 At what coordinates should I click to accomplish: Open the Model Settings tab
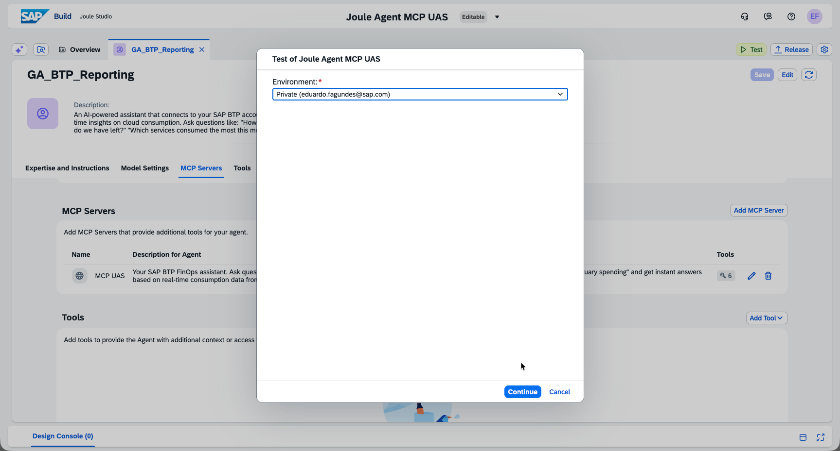145,168
